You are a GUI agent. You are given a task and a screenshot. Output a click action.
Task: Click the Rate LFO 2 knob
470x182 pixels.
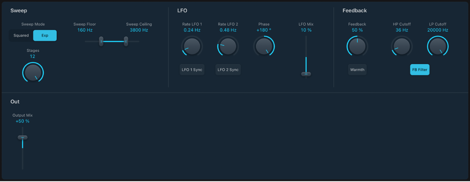pos(228,46)
